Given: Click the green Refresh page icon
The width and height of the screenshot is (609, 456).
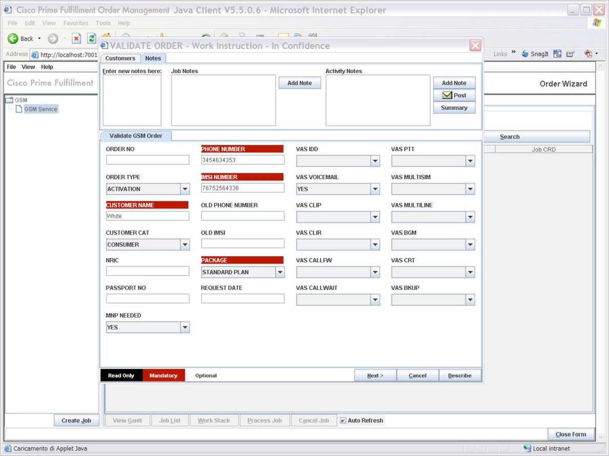Looking at the screenshot, I should (91, 38).
